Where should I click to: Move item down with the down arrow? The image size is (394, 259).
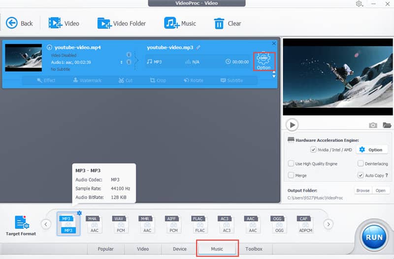[274, 76]
